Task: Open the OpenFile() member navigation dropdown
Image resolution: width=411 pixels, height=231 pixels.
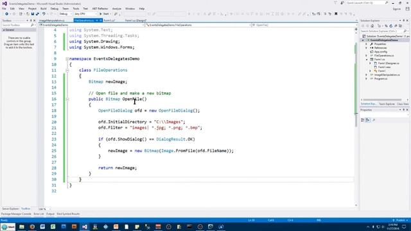Action: click(x=304, y=25)
